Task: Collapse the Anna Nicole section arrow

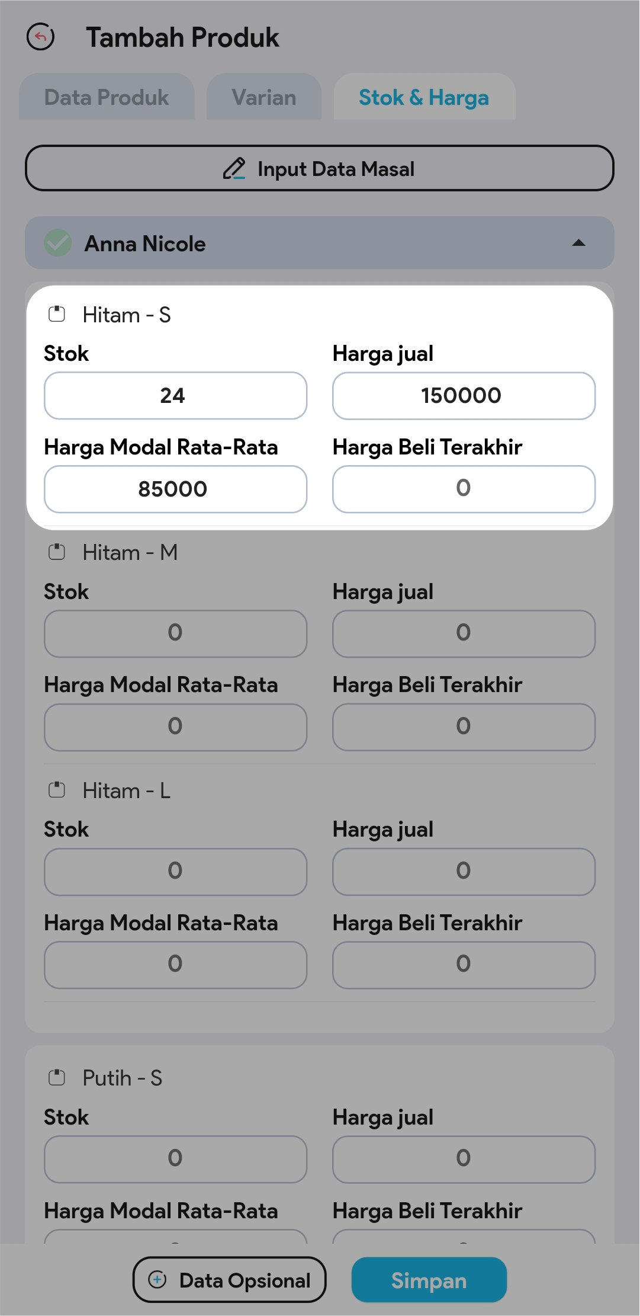Action: tap(578, 243)
